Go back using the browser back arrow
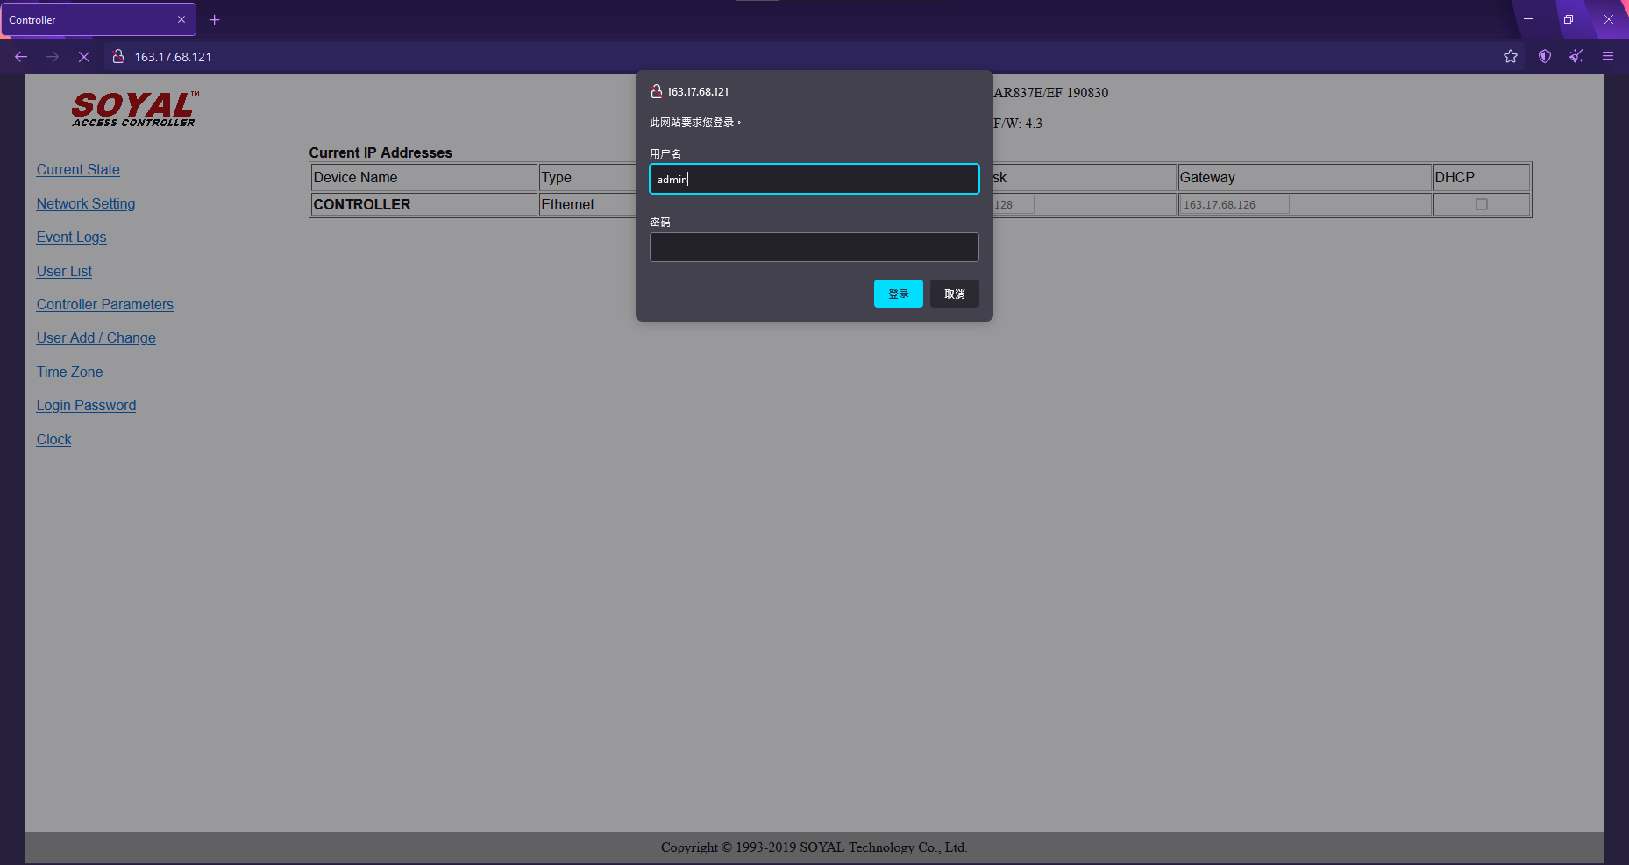 coord(21,56)
